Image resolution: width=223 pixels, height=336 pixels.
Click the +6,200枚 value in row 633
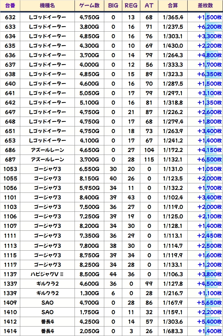pos(205,27)
